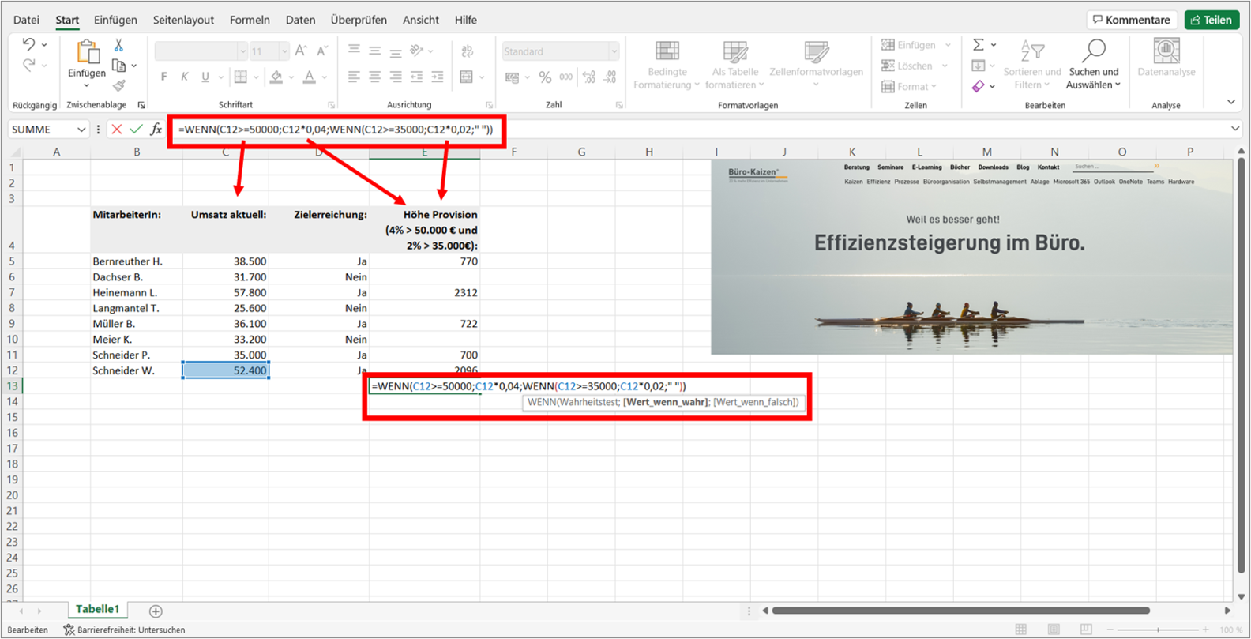Open the Kommentare button
1251x639 pixels.
pyautogui.click(x=1132, y=20)
